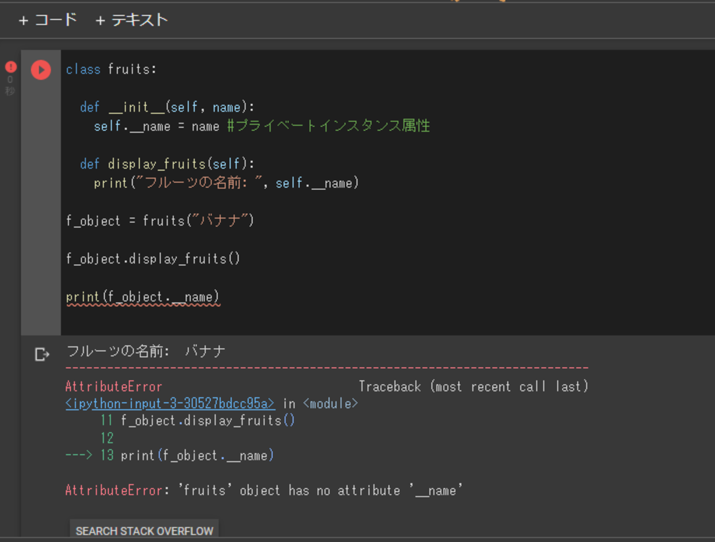The height and width of the screenshot is (542, 715).
Task: Run the cell with the red play button
Action: click(x=41, y=70)
